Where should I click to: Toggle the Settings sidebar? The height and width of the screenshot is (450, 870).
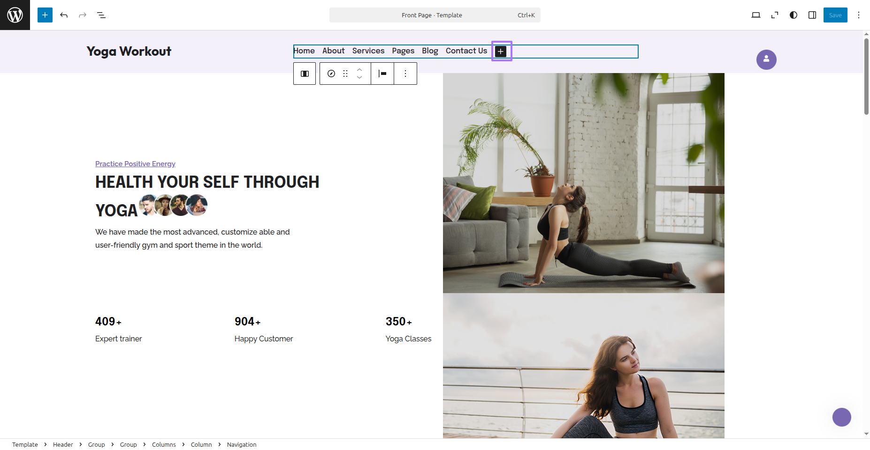click(x=812, y=15)
